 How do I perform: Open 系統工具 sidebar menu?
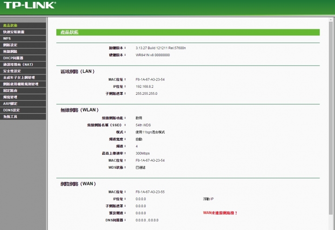coord(23,117)
